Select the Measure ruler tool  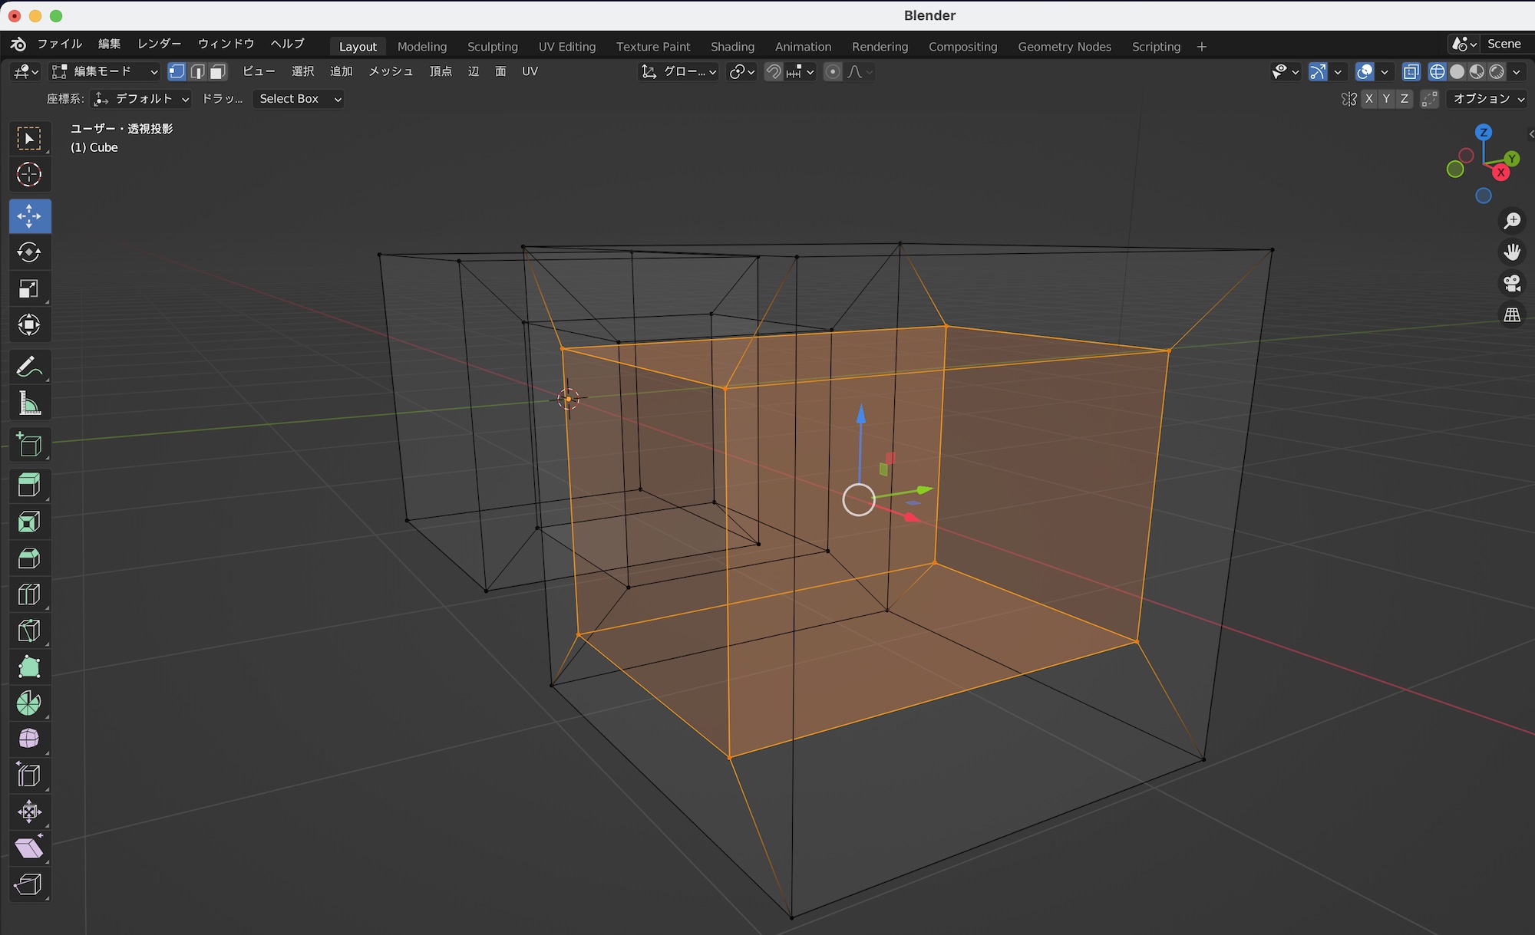[x=29, y=403]
